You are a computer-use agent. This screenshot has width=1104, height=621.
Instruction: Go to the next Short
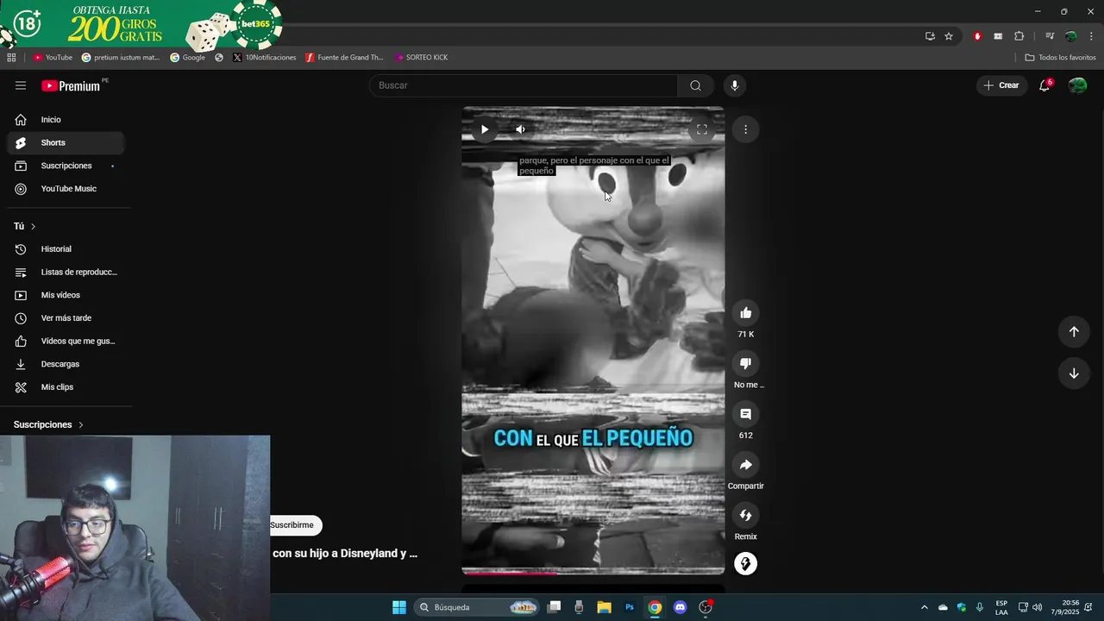[x=1074, y=373]
